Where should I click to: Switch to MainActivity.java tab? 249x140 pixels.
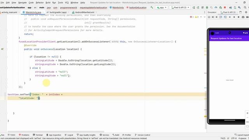pos(33,12)
